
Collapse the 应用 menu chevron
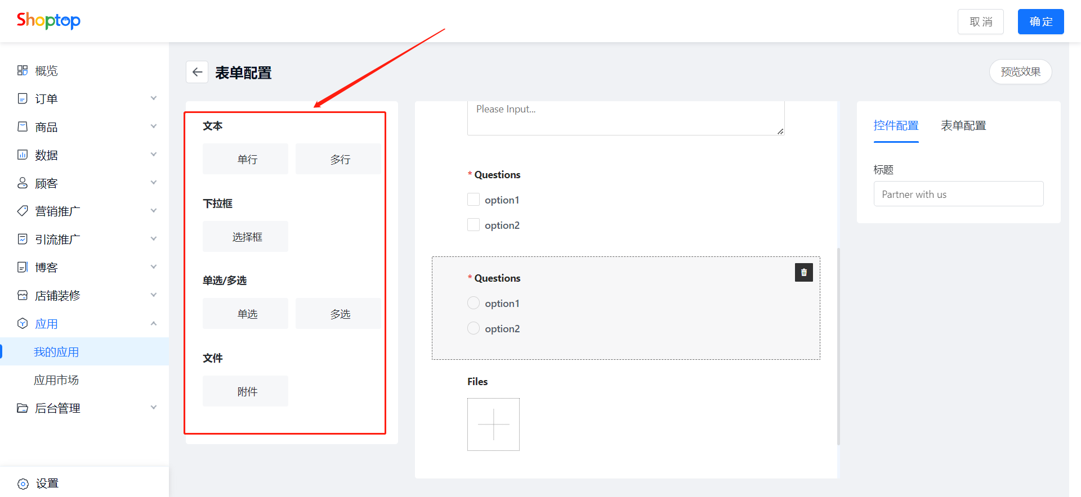coord(154,323)
